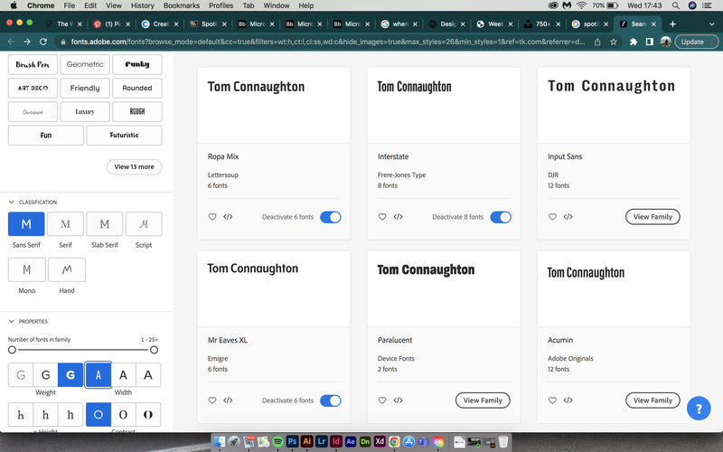
Task: Click minimum handle of font count slider
Action: click(12, 350)
